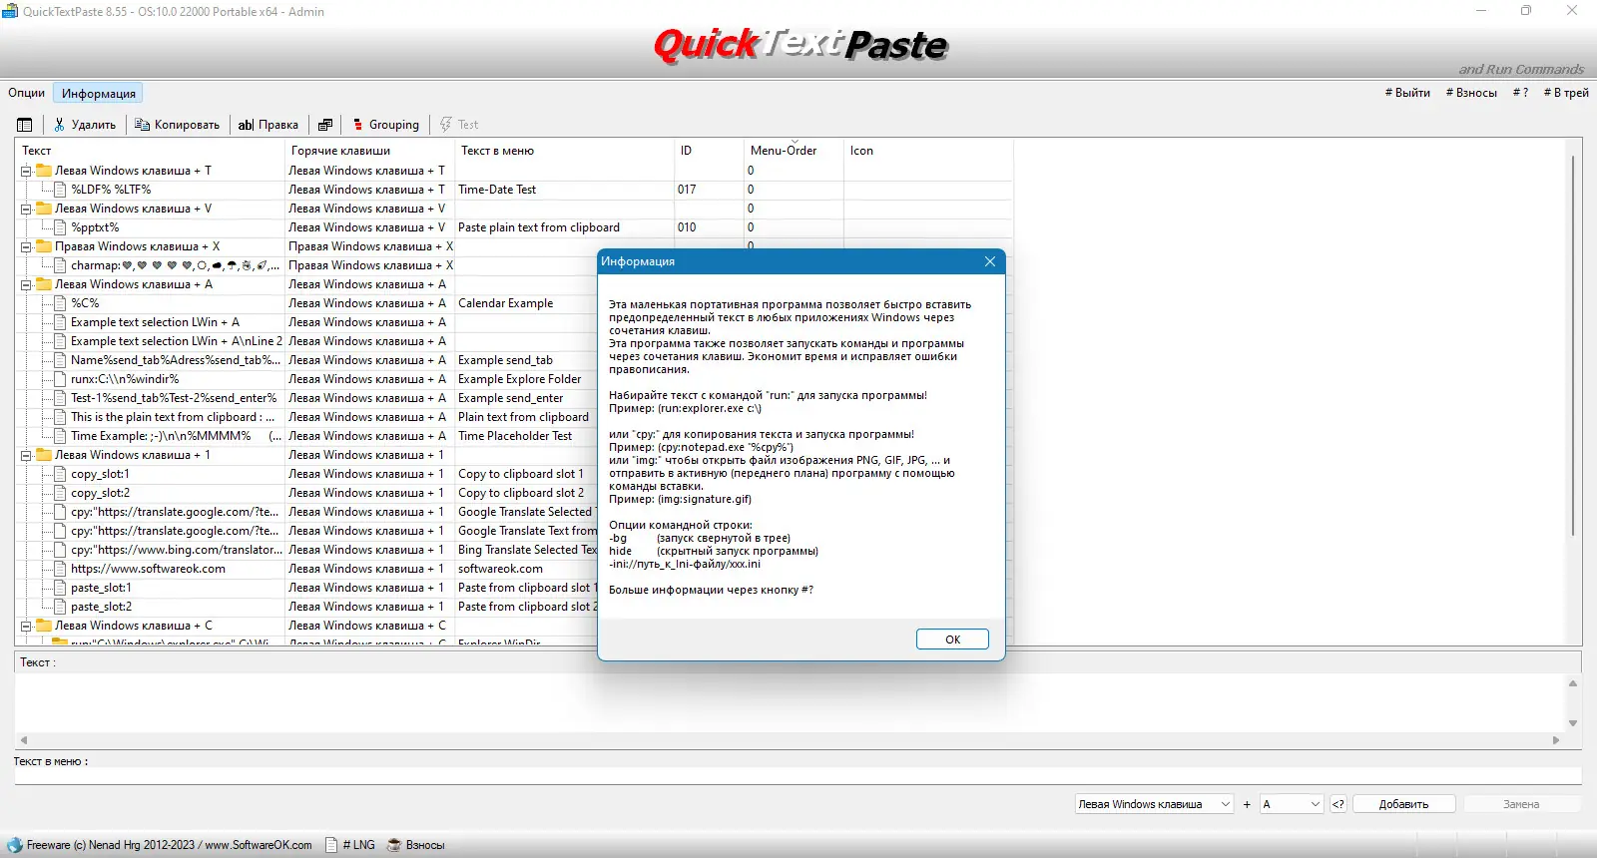Select the Test-1%send_tab%Test-2%send_enter% entry

click(174, 398)
